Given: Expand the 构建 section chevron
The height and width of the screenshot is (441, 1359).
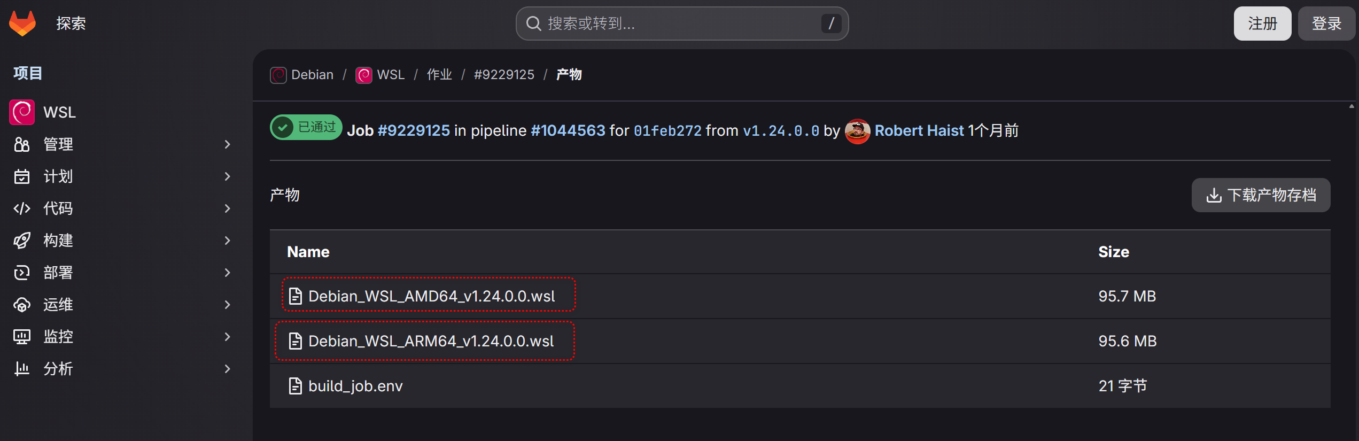Looking at the screenshot, I should pyautogui.click(x=228, y=241).
